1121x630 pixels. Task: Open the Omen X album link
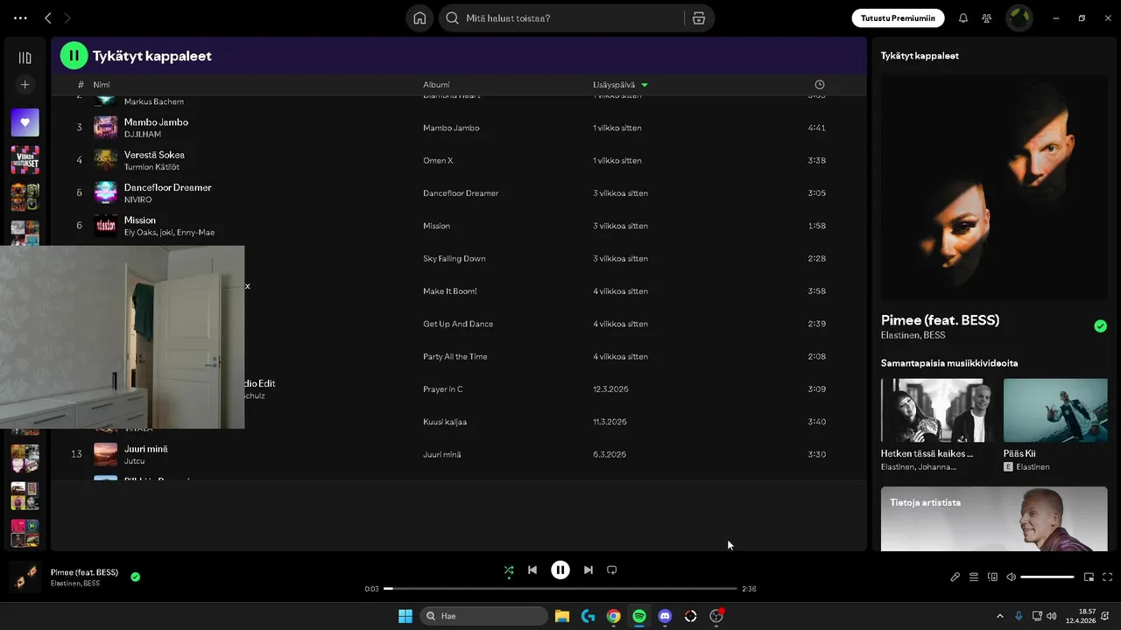(x=438, y=160)
